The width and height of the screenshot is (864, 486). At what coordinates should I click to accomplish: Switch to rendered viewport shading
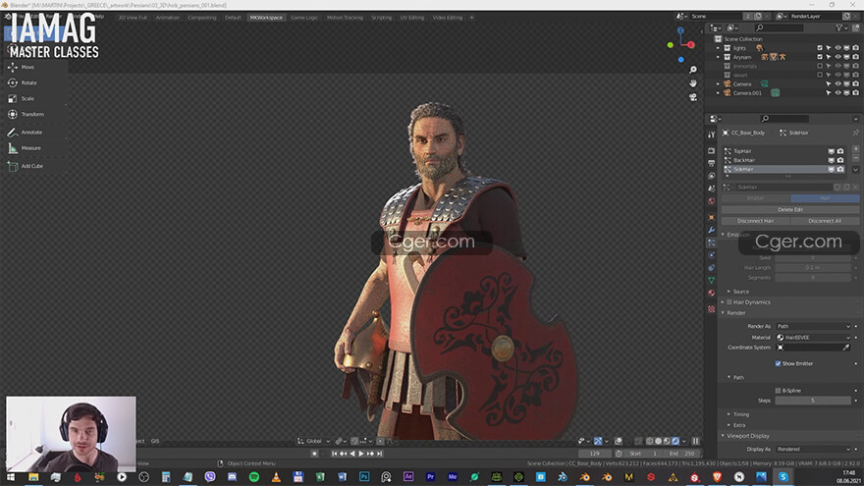pyautogui.click(x=675, y=442)
